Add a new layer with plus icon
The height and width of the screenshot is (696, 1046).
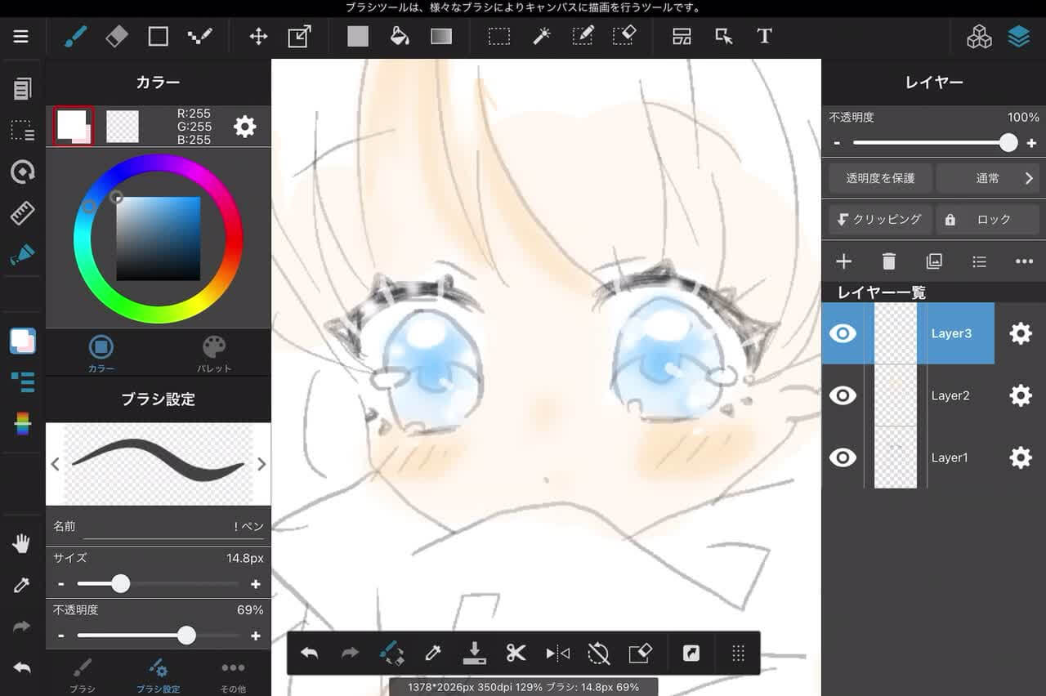[843, 261]
